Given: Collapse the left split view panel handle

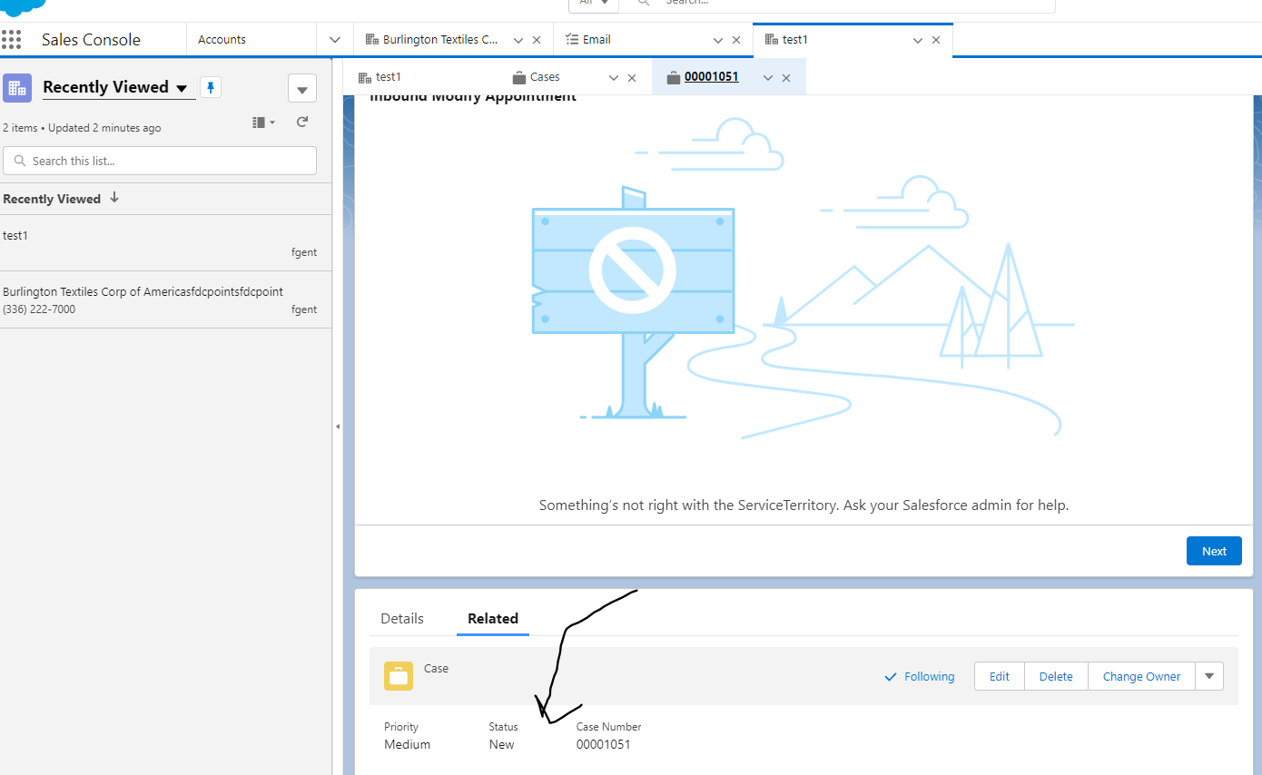Looking at the screenshot, I should click(x=338, y=426).
